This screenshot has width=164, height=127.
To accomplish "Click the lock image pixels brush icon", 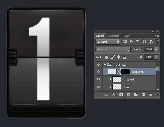I will [112, 57].
